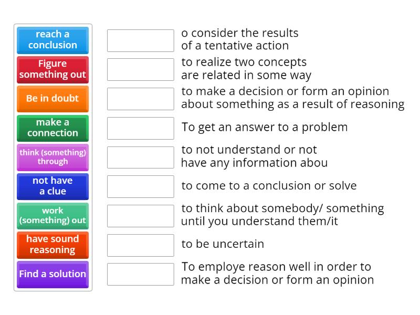Image resolution: width=420 pixels, height=315 pixels.
Task: Click the answer box for 'realize two concepts are related'
Action: (x=140, y=69)
